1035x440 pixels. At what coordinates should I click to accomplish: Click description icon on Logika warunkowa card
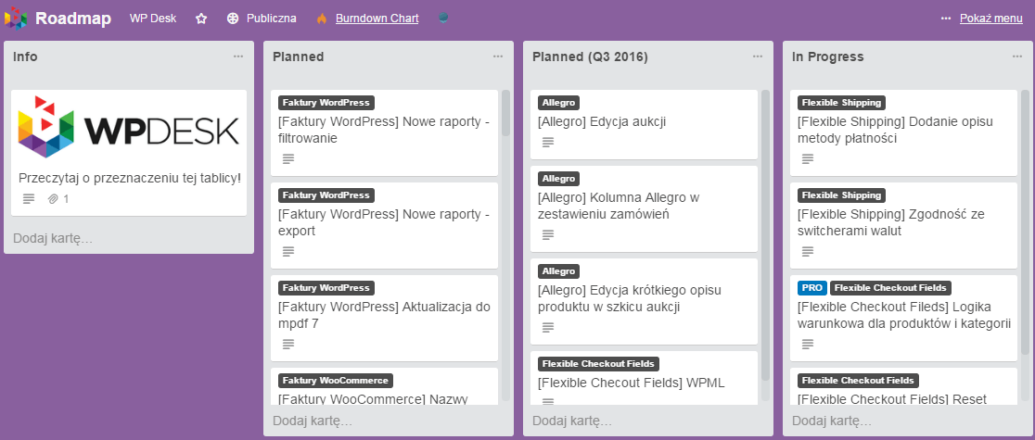(x=807, y=344)
